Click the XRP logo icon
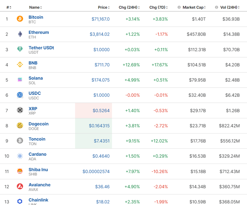The image size is (247, 205). coord(20,110)
